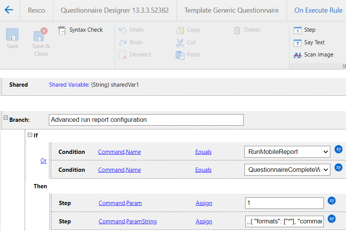Click the back arrow icon

click(x=9, y=10)
